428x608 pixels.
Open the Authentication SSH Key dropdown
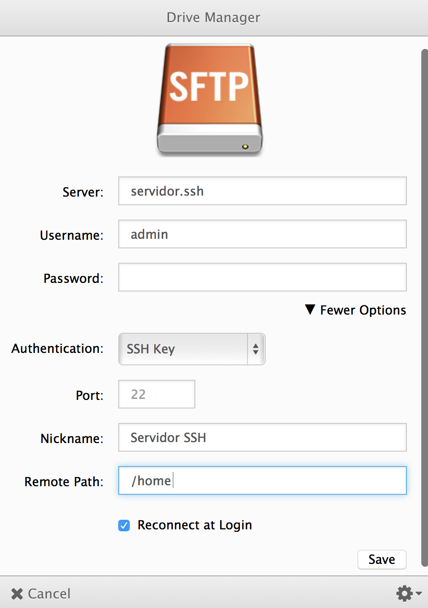point(191,349)
